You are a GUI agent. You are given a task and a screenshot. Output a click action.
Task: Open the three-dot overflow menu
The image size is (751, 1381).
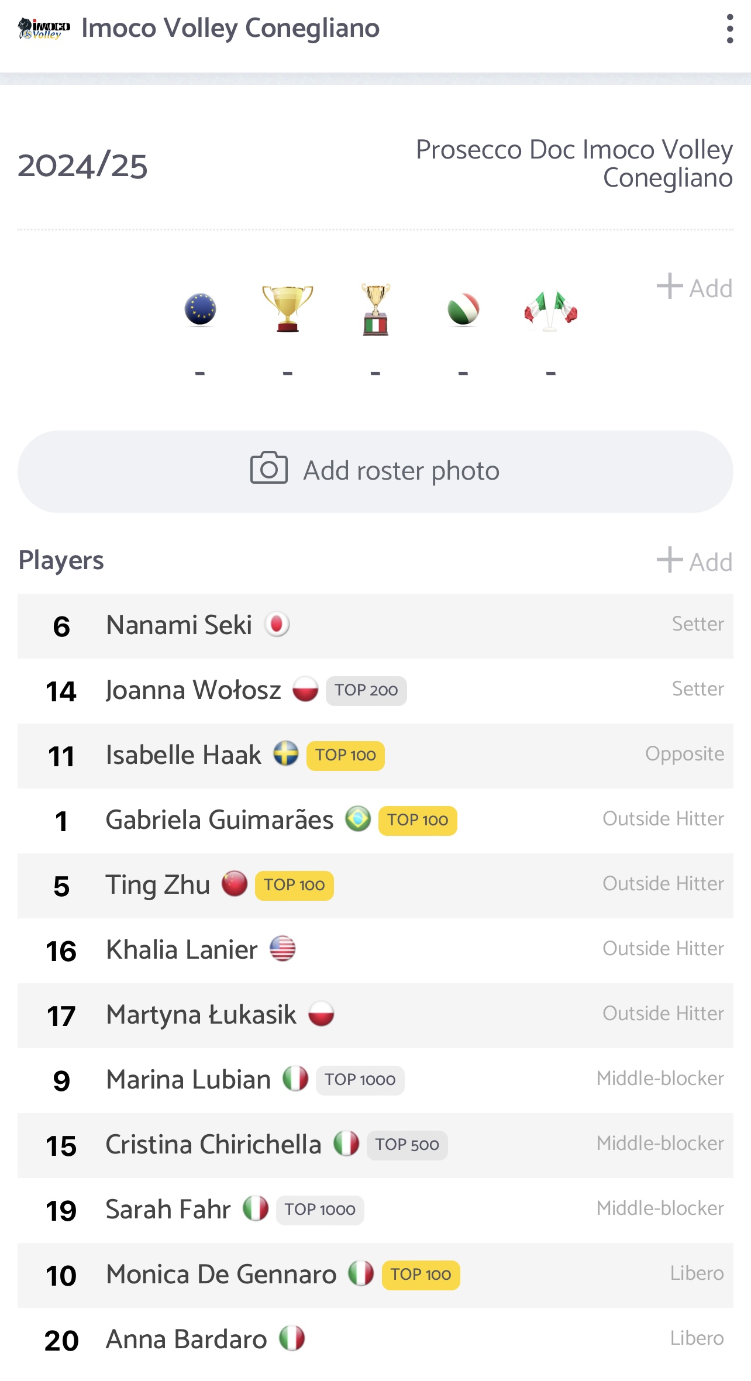(x=729, y=29)
